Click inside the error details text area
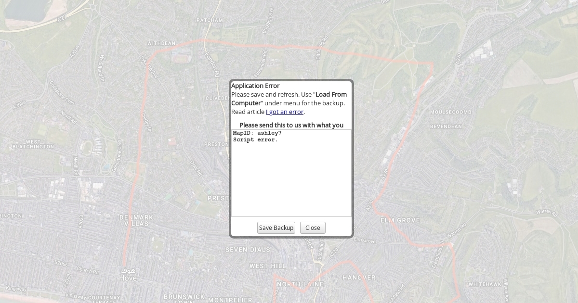The height and width of the screenshot is (303, 578). [x=291, y=173]
